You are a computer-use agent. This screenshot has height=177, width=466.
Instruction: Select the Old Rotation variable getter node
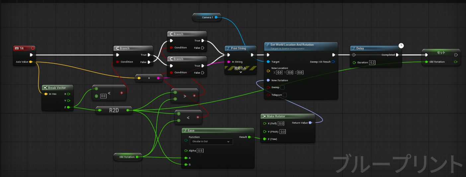coord(127,157)
